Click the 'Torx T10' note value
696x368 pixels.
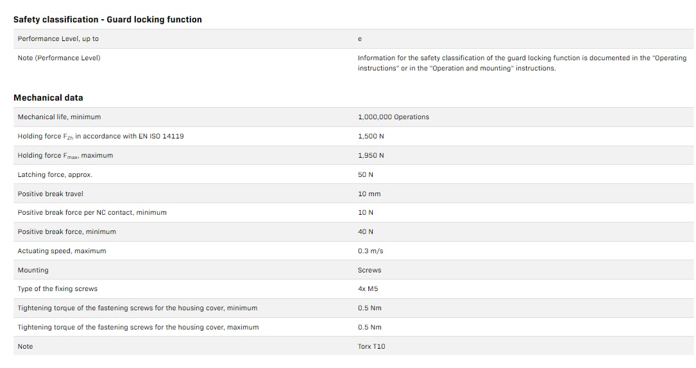(371, 346)
